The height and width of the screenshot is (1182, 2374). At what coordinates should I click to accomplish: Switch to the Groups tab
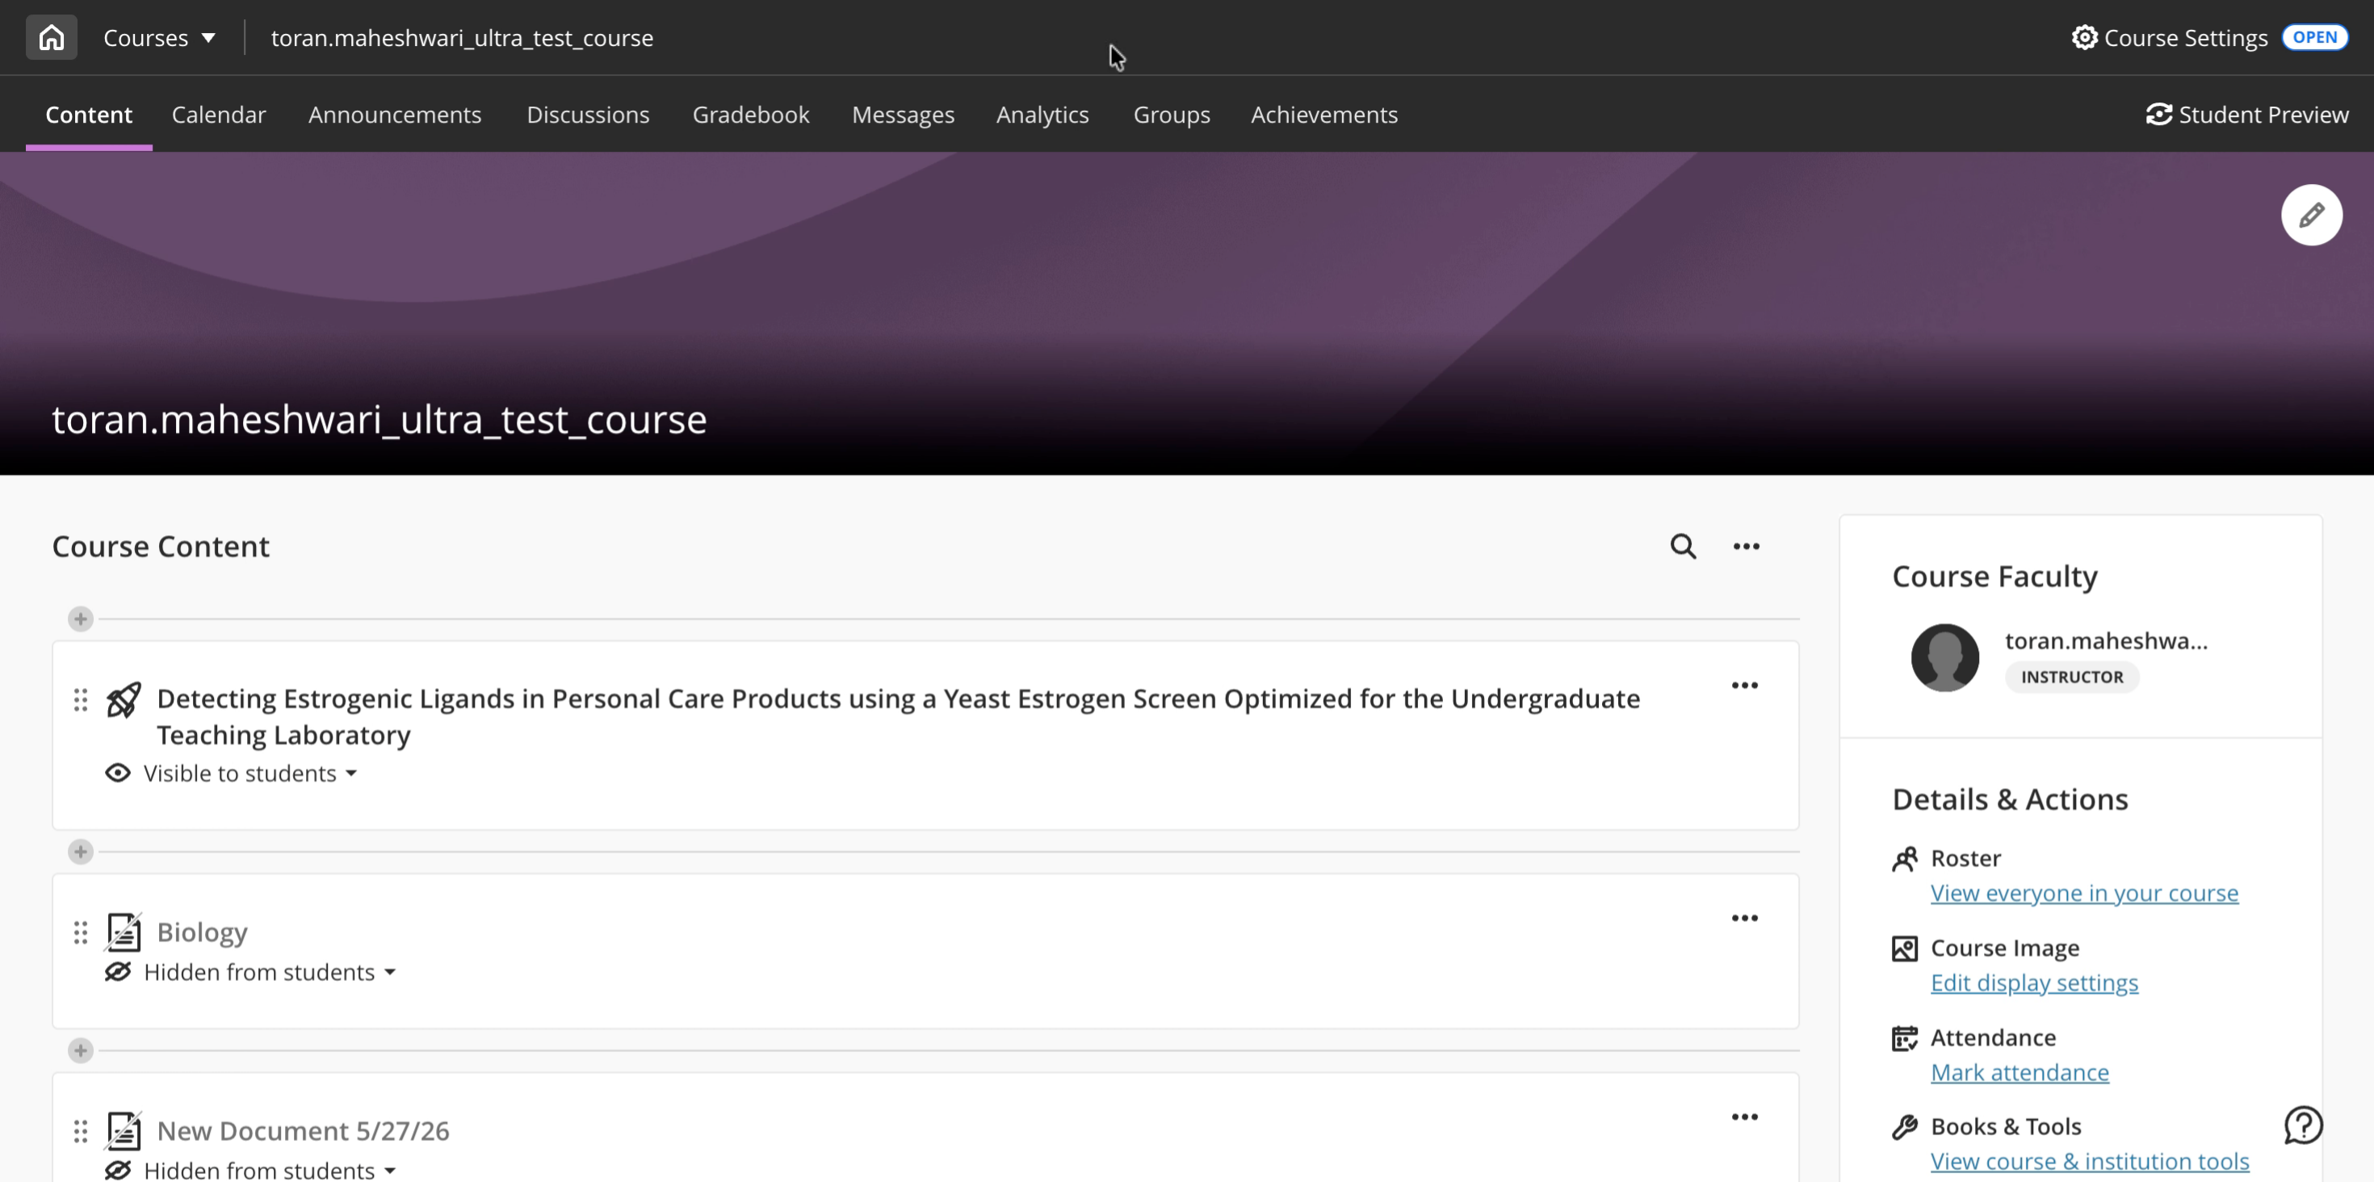click(x=1172, y=114)
